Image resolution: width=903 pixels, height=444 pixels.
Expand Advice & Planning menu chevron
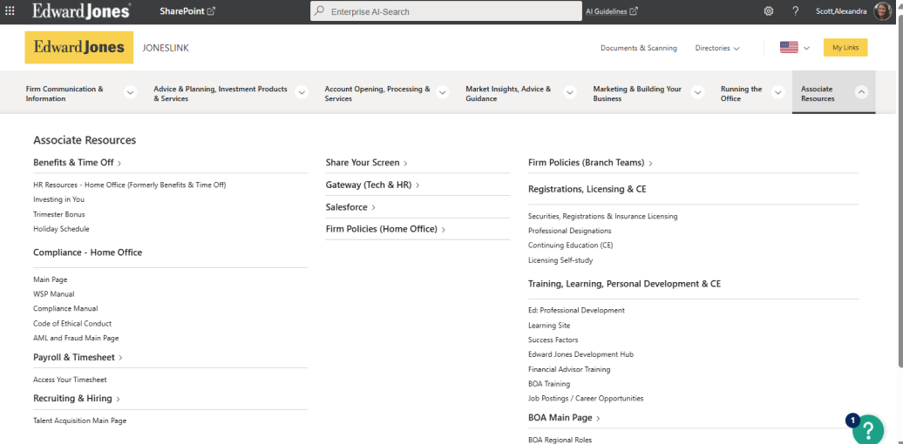coord(302,92)
